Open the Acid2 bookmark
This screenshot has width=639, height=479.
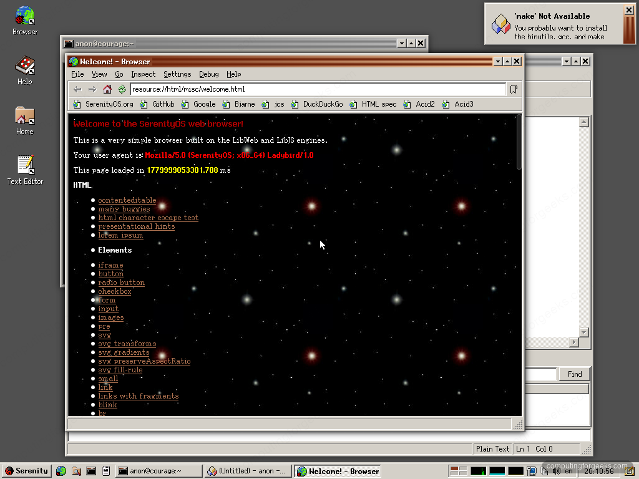coord(419,104)
